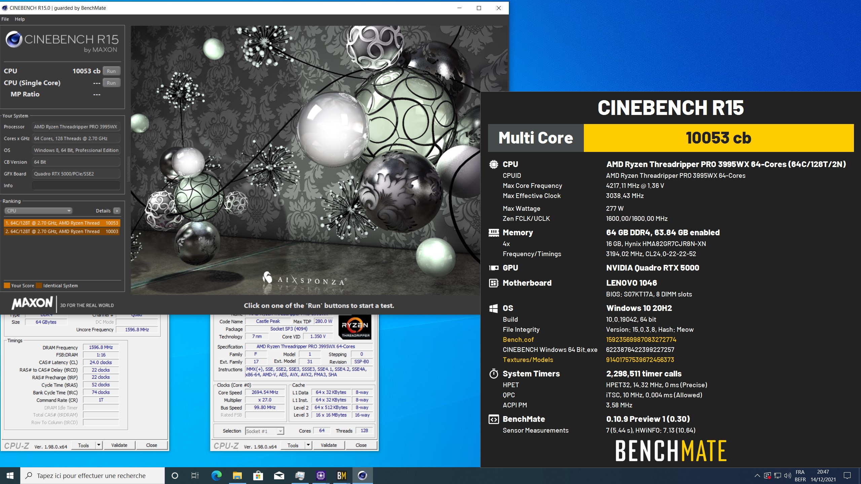Click the CAS# Latency value 24.0 clocks
Image resolution: width=861 pixels, height=484 pixels.
[x=101, y=362]
